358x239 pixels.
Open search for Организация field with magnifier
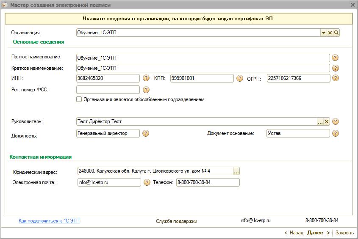[x=336, y=33]
